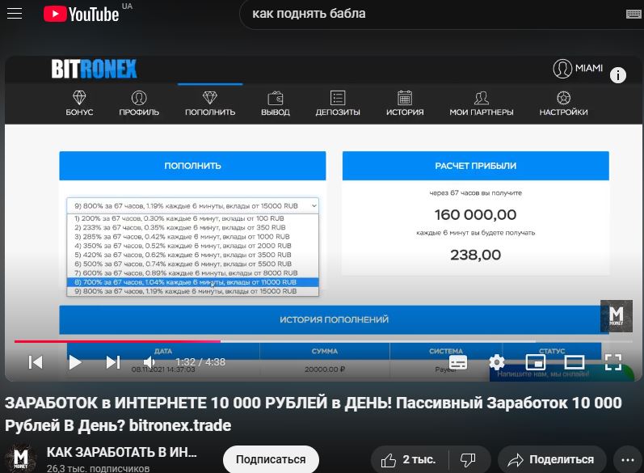
Task: Select plan '5) 420% за 67 часов'
Action: pyautogui.click(x=192, y=255)
